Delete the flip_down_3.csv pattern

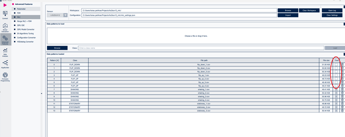coord(342,72)
